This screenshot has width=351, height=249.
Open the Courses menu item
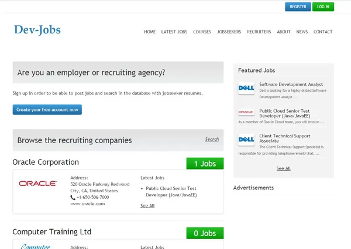(x=202, y=32)
